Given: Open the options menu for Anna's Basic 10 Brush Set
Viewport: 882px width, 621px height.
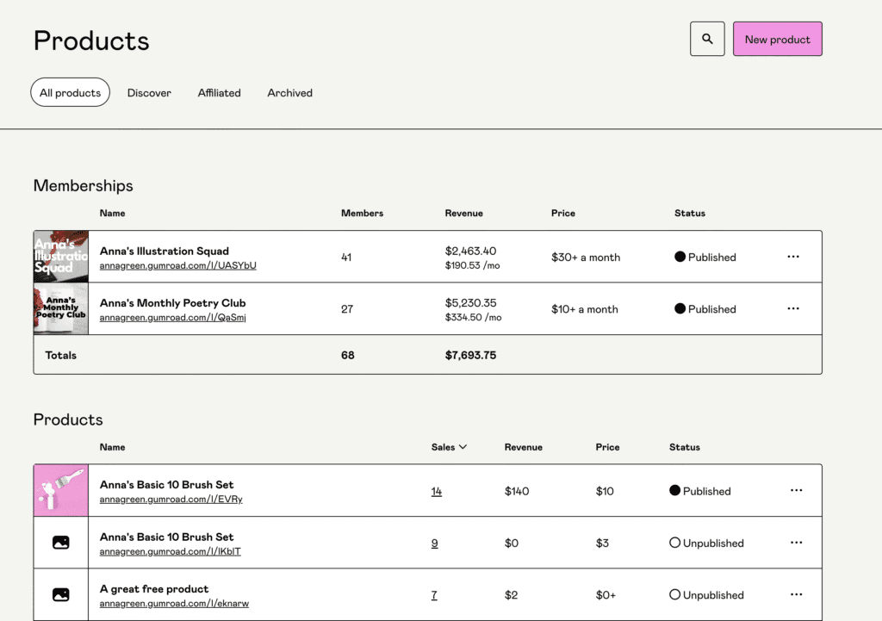Looking at the screenshot, I should pos(795,489).
